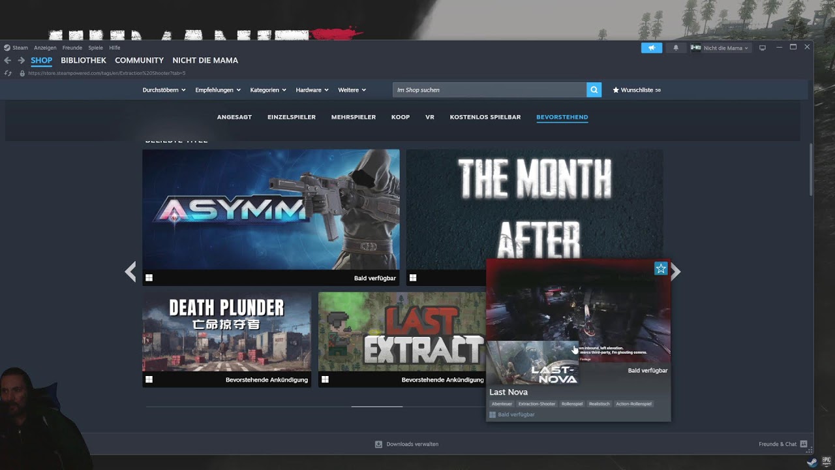Click the page's vertical scrollbar

pyautogui.click(x=811, y=168)
